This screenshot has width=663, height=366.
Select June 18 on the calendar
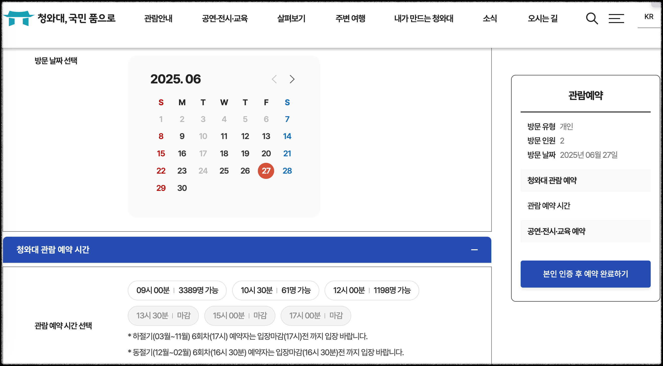pos(224,154)
